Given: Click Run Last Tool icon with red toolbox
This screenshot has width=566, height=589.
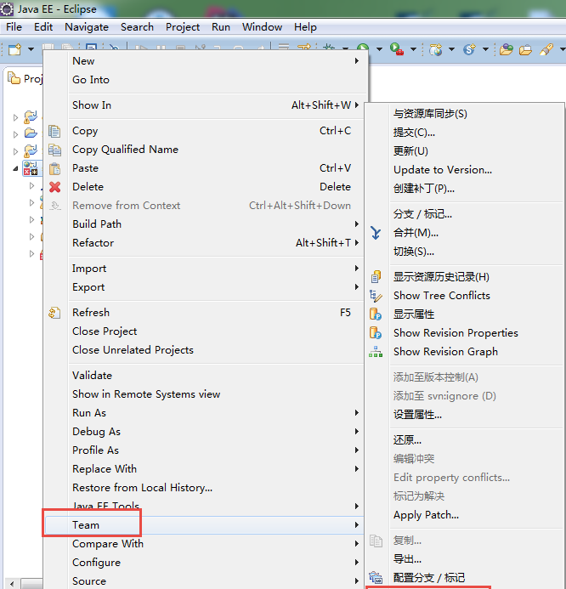Looking at the screenshot, I should [x=397, y=49].
